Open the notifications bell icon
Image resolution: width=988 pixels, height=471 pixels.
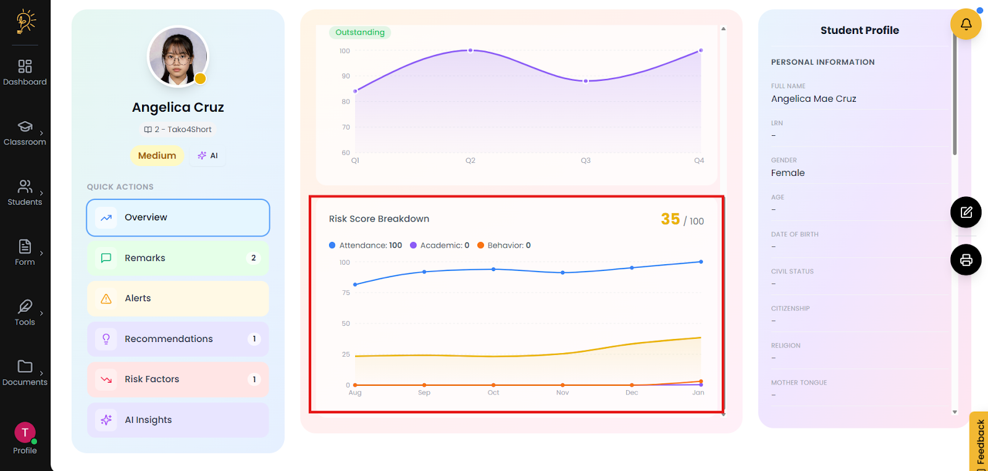tap(966, 24)
